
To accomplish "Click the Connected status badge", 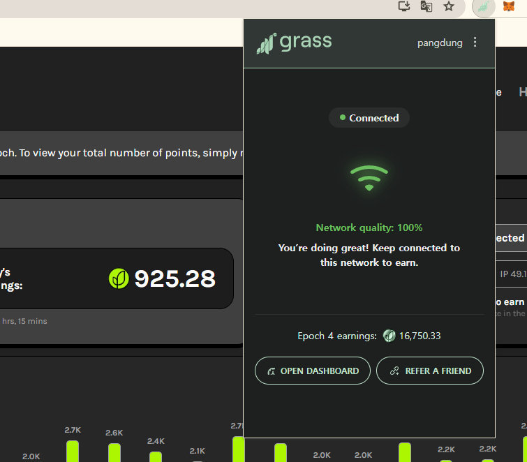I will click(x=369, y=118).
